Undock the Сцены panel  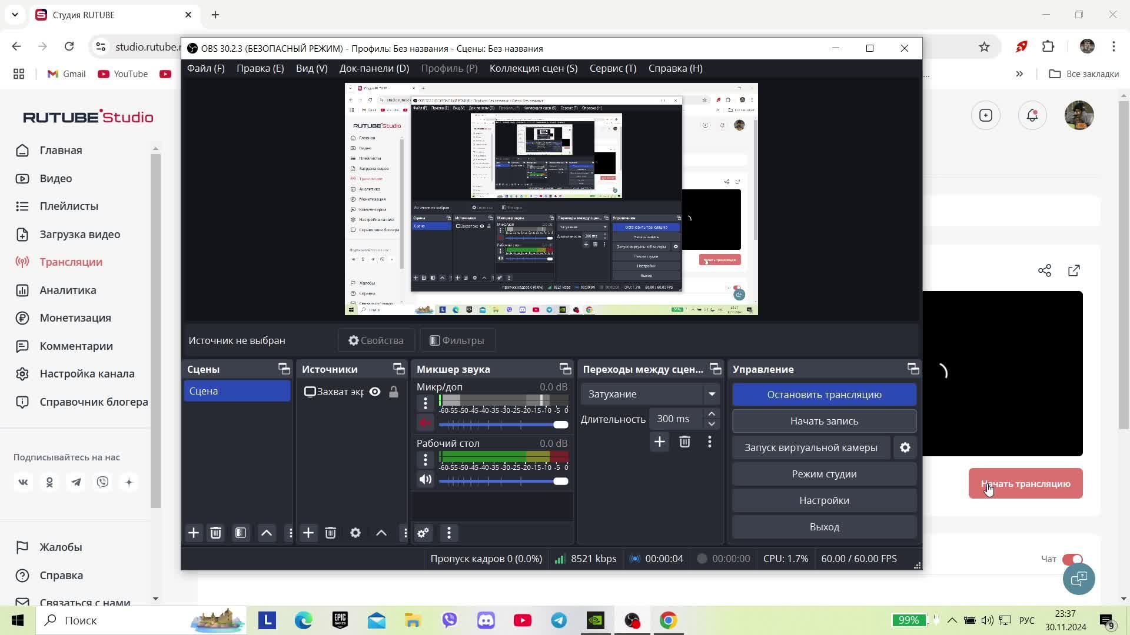[x=284, y=369]
